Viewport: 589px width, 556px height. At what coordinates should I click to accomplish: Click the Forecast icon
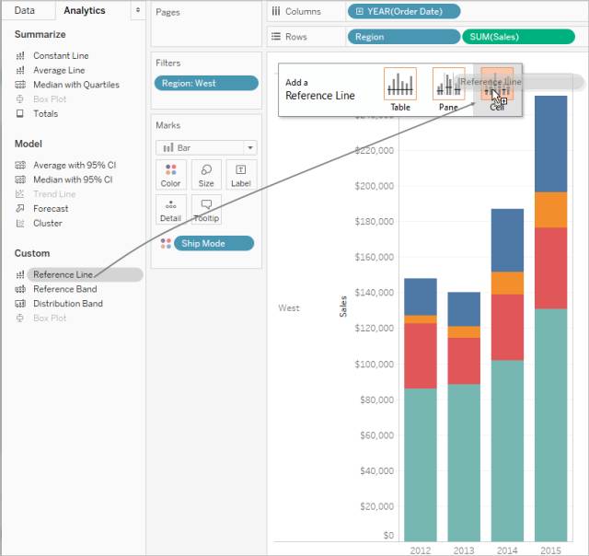point(20,208)
